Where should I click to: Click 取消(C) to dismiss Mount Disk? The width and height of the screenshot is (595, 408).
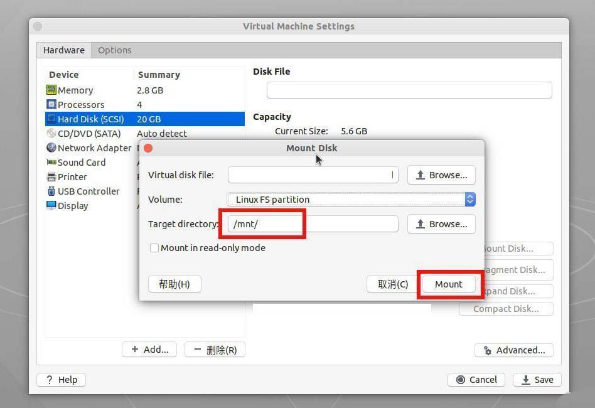(392, 284)
